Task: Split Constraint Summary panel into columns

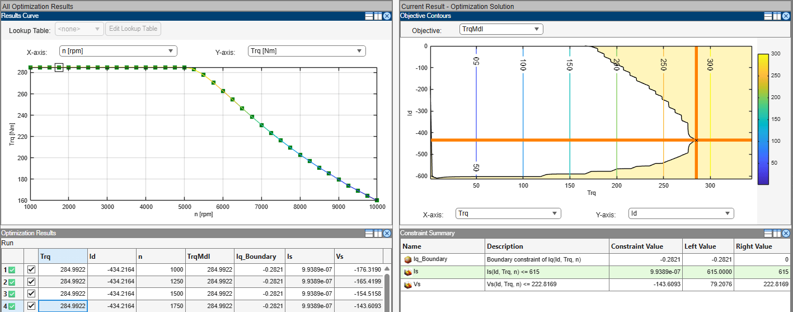Action: [777, 233]
